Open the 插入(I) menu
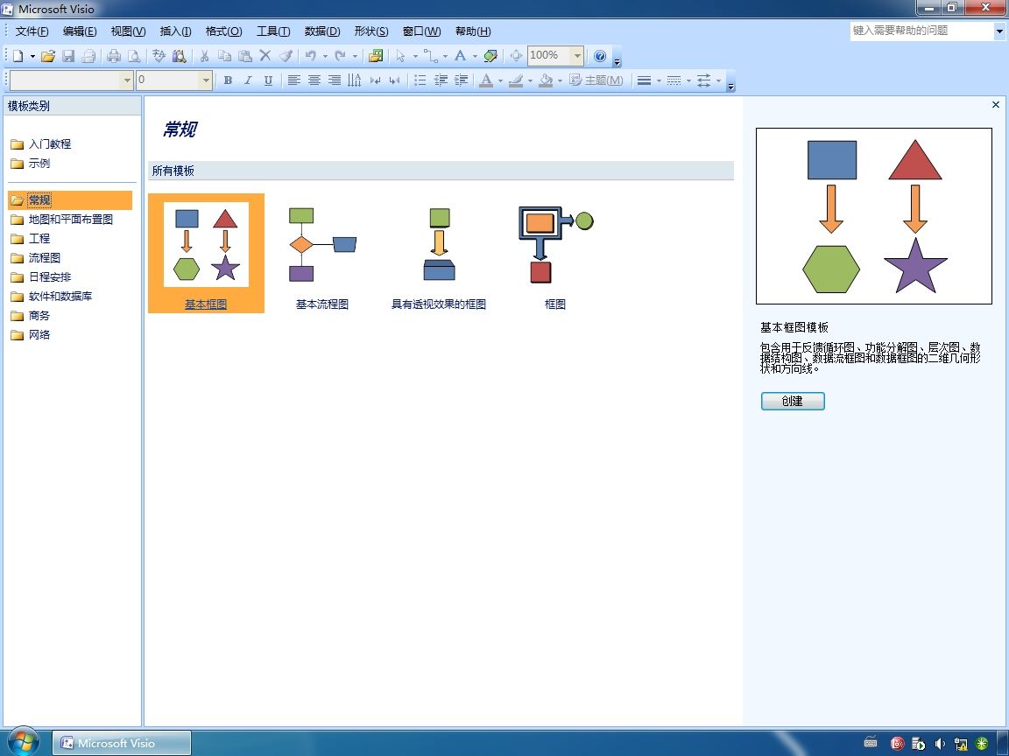1009x756 pixels. coord(176,31)
